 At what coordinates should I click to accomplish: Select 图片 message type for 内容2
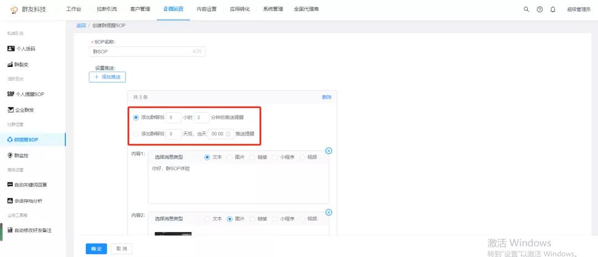click(230, 219)
